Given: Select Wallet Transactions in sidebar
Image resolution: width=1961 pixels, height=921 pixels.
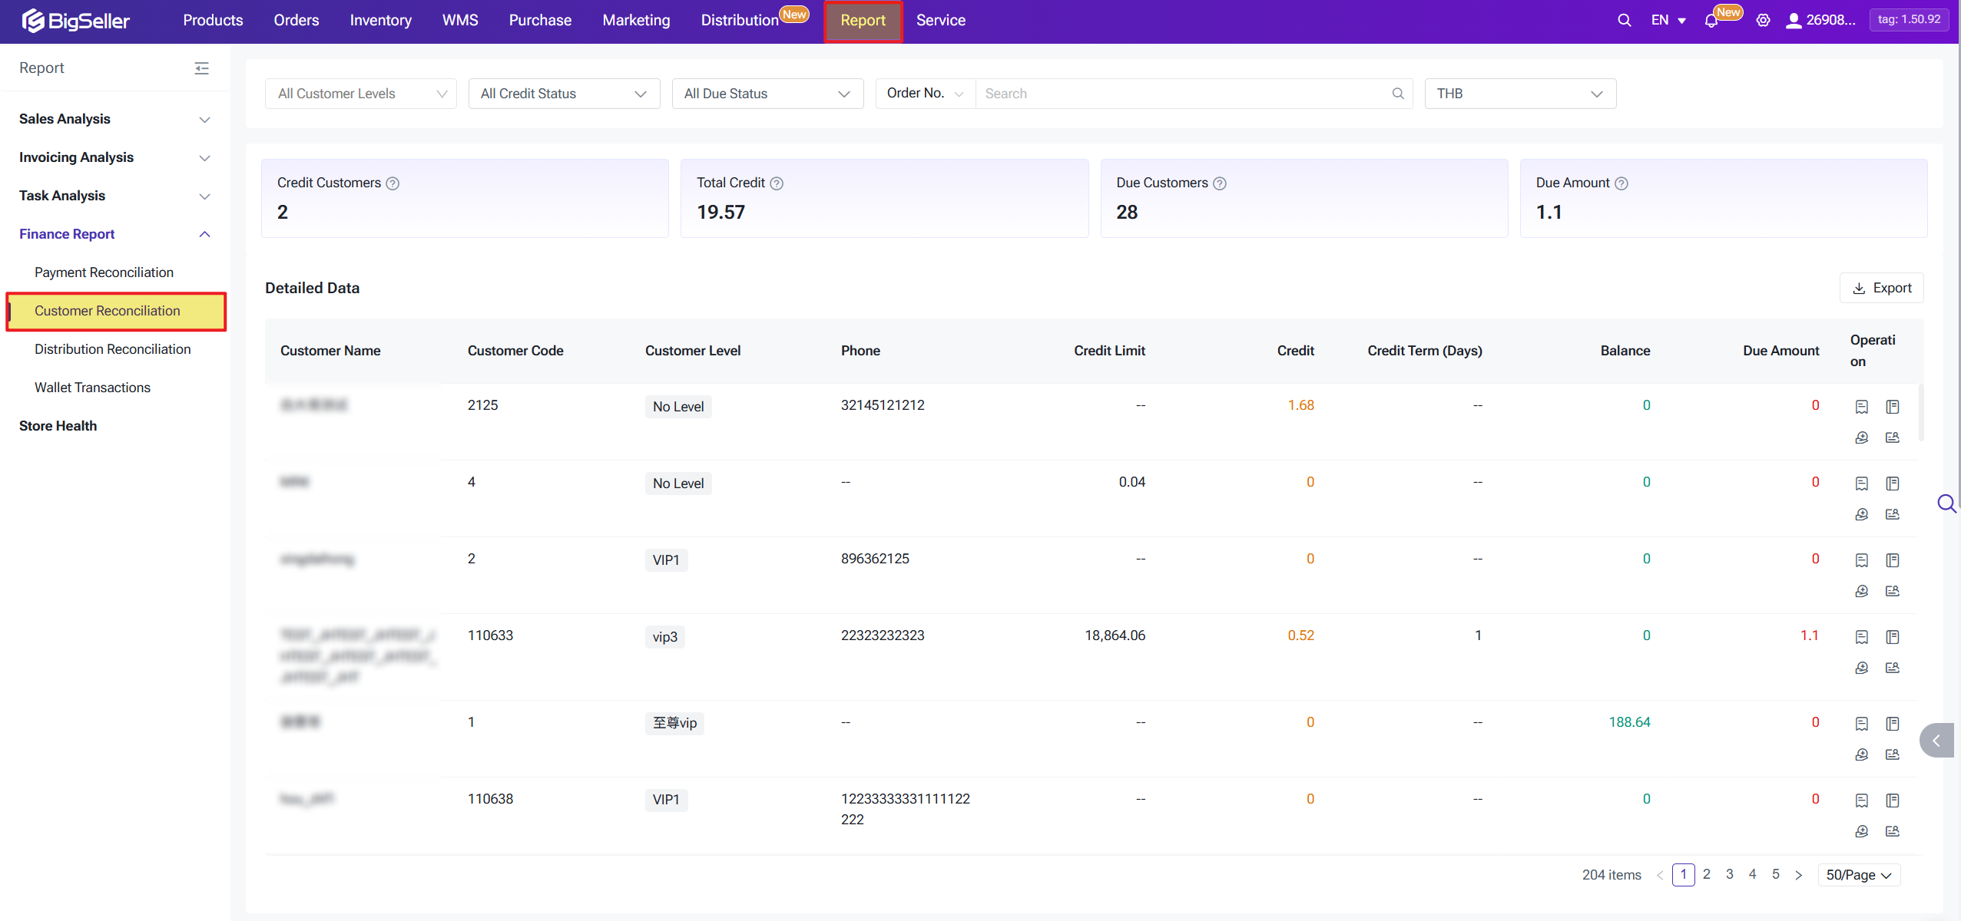Looking at the screenshot, I should (x=92, y=388).
